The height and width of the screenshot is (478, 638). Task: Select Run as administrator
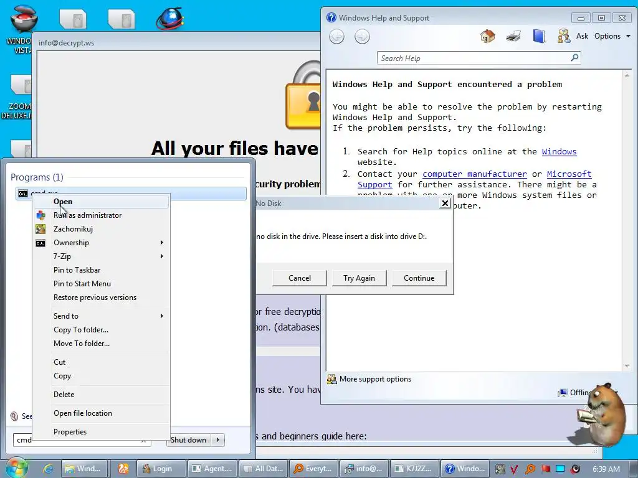point(101,215)
